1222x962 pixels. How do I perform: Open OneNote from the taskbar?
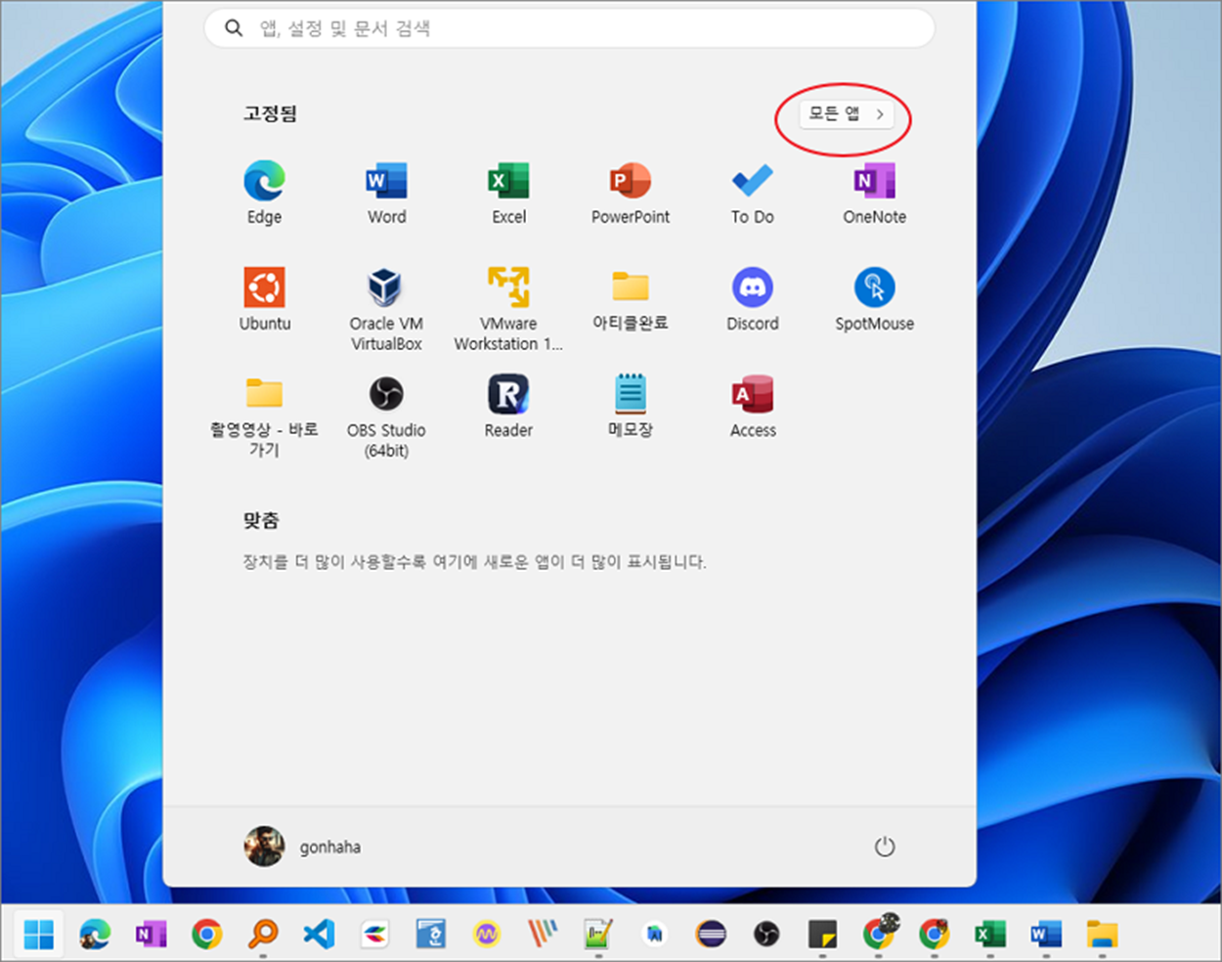pos(151,935)
